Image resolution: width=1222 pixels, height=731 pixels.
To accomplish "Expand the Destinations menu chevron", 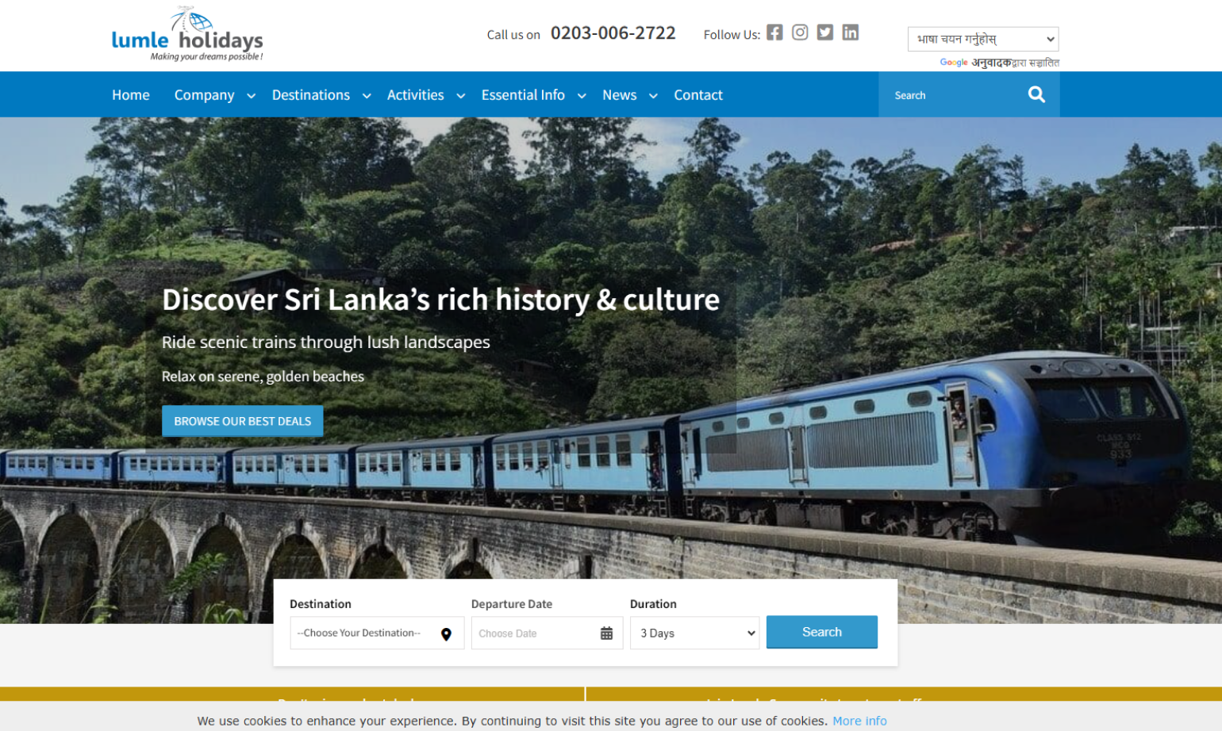I will point(367,96).
